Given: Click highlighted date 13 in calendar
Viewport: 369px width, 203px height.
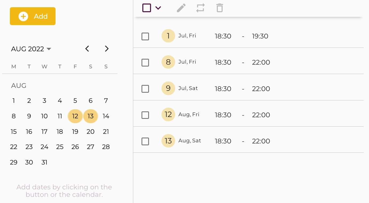Looking at the screenshot, I should click(x=91, y=116).
